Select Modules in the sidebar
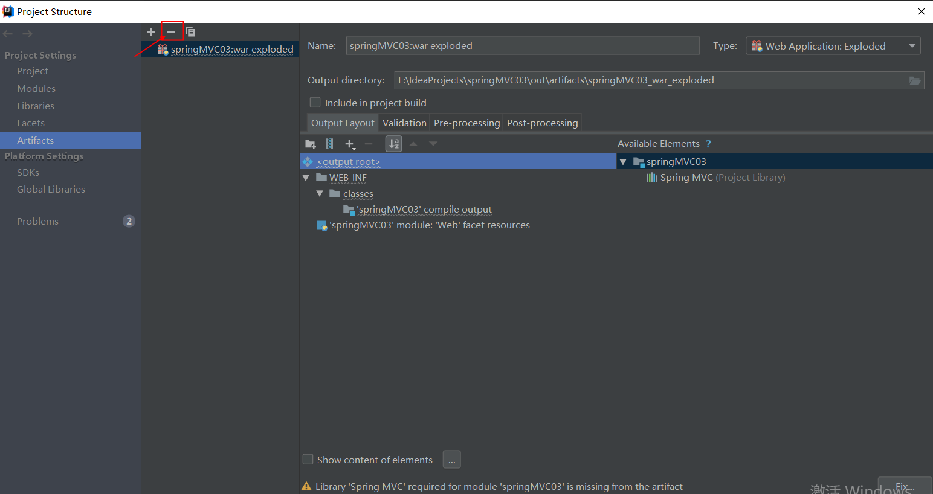Viewport: 933px width, 494px height. coord(36,89)
